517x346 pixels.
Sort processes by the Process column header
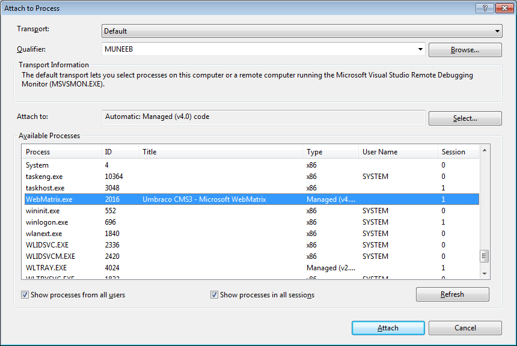[61, 152]
